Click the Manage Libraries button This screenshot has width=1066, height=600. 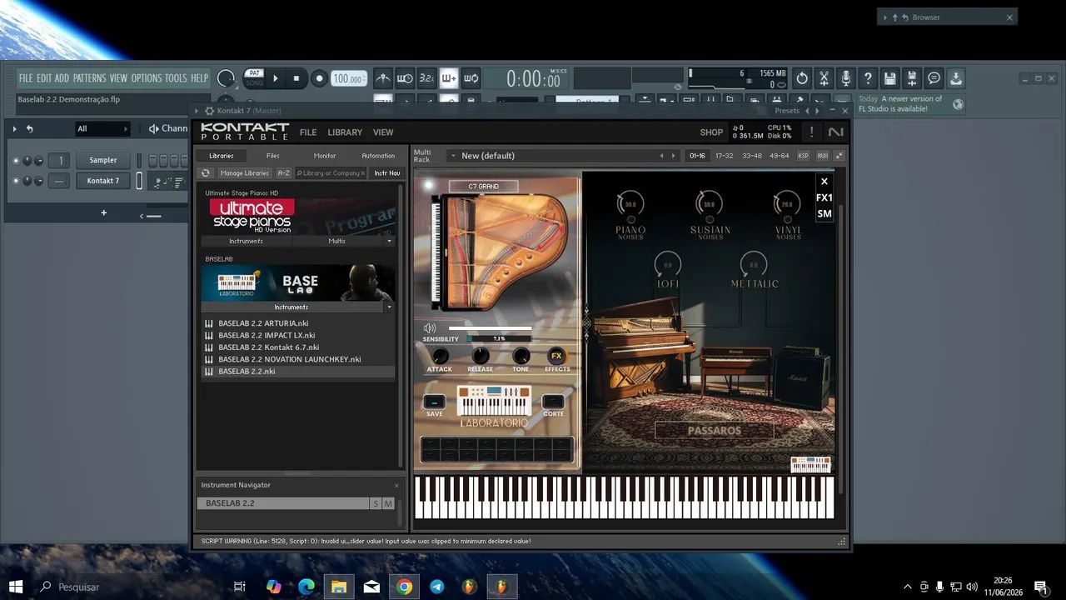[x=245, y=173]
